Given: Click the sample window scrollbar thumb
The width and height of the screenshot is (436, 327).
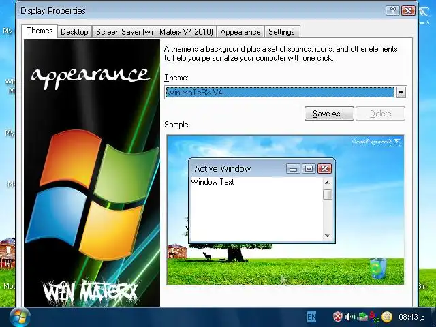Looking at the screenshot, I should [328, 194].
